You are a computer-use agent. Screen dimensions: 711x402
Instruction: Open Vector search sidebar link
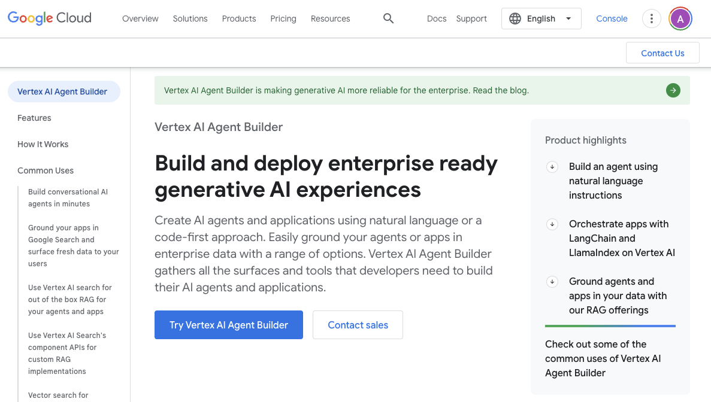[58, 395]
